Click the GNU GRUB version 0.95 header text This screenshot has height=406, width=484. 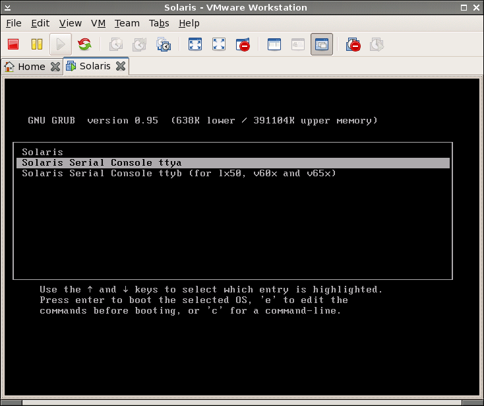[202, 120]
